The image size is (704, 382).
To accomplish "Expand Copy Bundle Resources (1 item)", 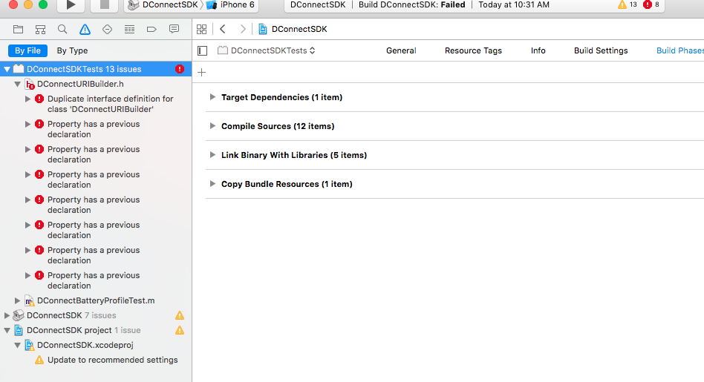I will [x=212, y=184].
